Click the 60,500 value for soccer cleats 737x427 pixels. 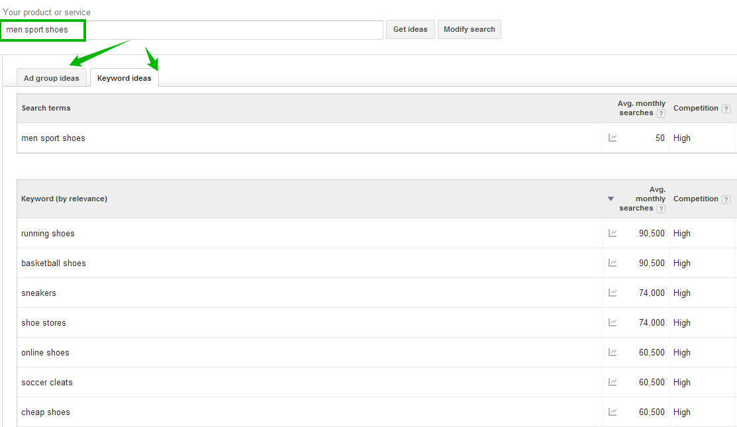click(652, 383)
